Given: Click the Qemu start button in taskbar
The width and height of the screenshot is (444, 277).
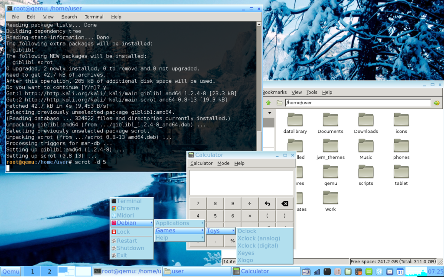Looking at the screenshot, I should point(11,271).
